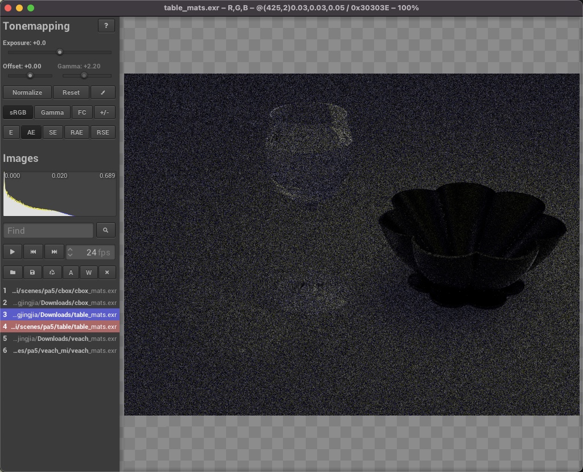Start playback with the play button
This screenshot has width=583, height=472.
[13, 252]
